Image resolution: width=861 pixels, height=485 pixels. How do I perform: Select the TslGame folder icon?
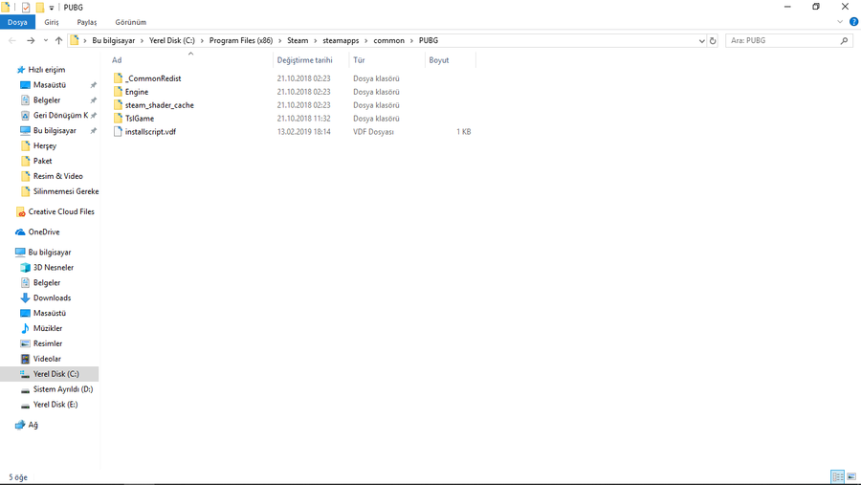click(x=118, y=118)
